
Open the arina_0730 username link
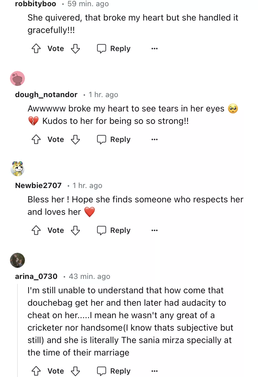pos(36,276)
